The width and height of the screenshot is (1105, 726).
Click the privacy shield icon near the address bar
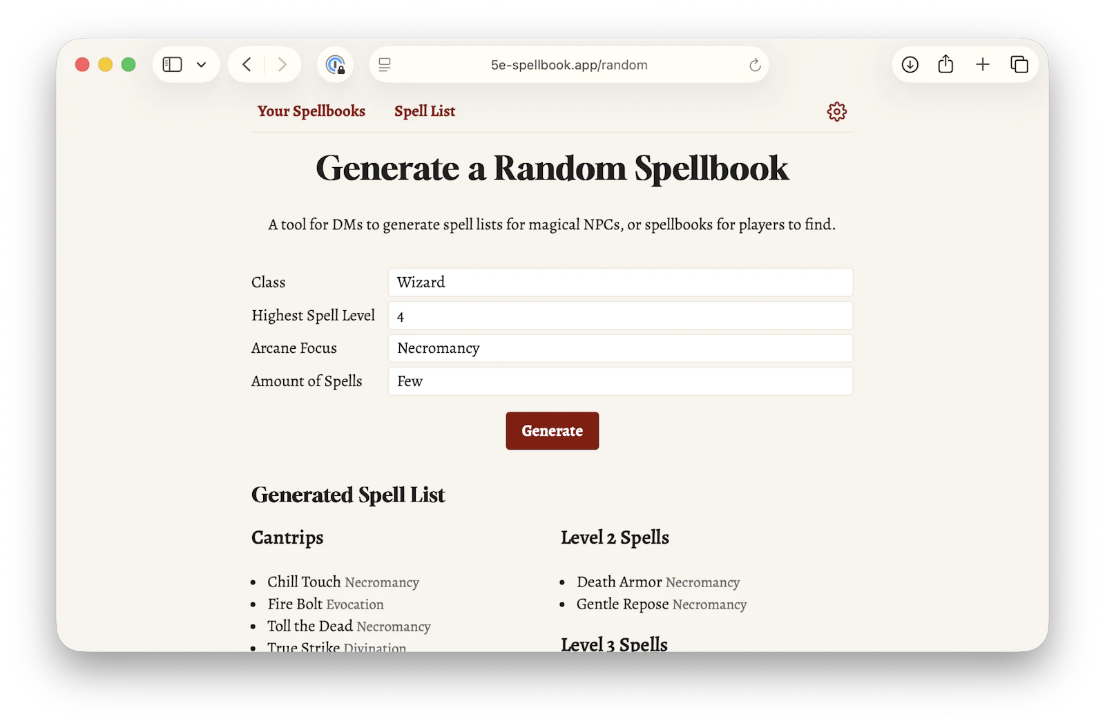[x=336, y=64]
